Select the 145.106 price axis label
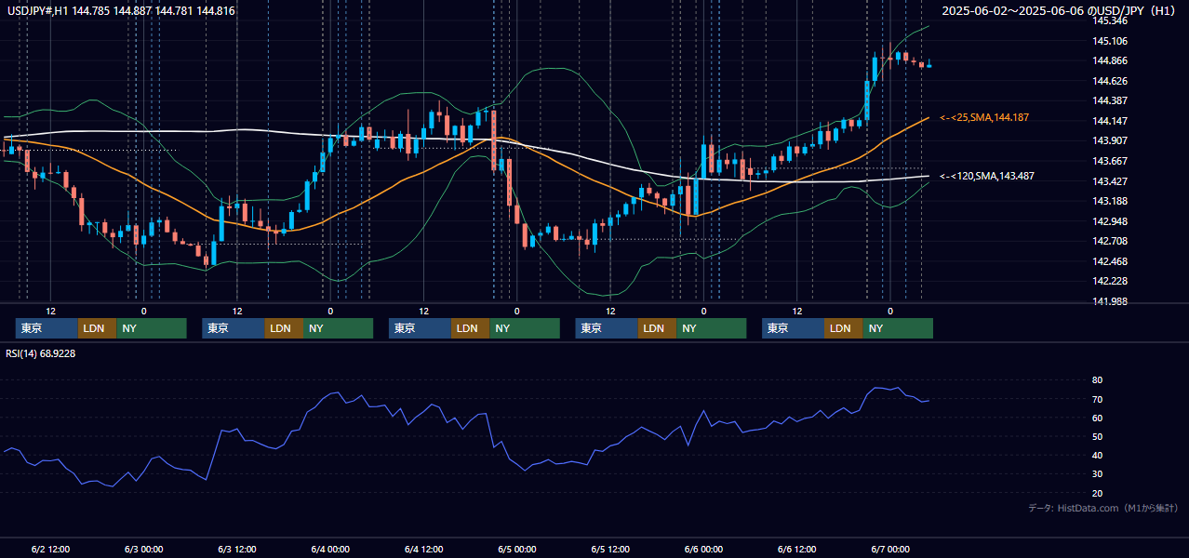1189x558 pixels. pyautogui.click(x=1110, y=41)
